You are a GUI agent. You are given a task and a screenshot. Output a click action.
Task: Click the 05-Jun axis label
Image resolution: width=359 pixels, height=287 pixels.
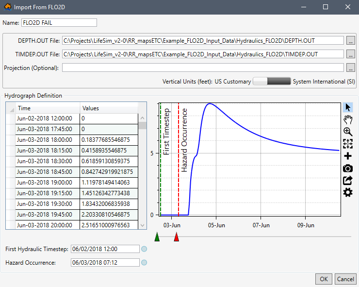216,225
